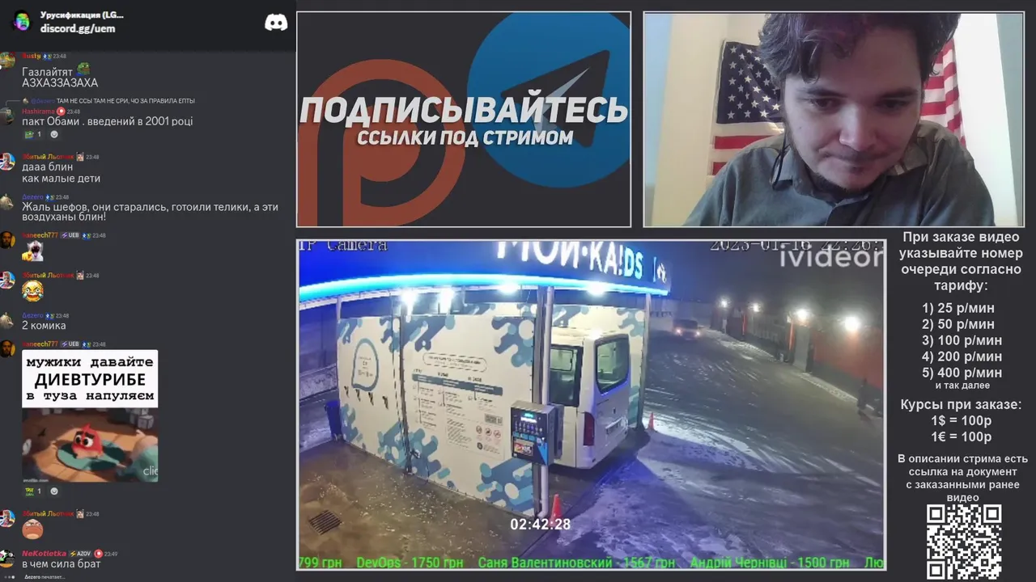Click the IP Camera label on the feed

[x=343, y=246]
